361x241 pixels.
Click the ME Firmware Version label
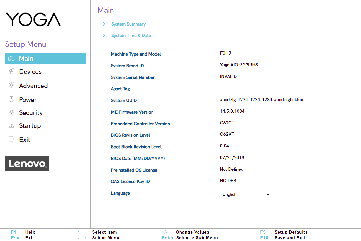tap(132, 112)
